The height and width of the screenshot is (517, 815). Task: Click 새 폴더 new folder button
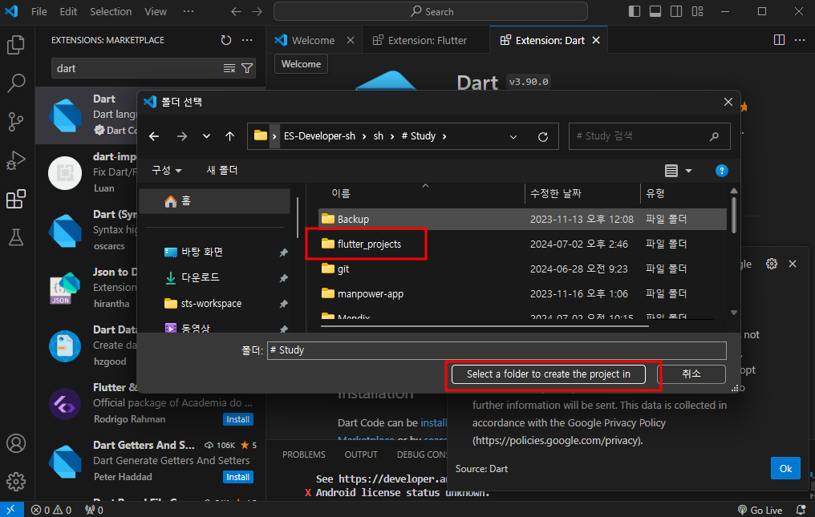tap(222, 171)
